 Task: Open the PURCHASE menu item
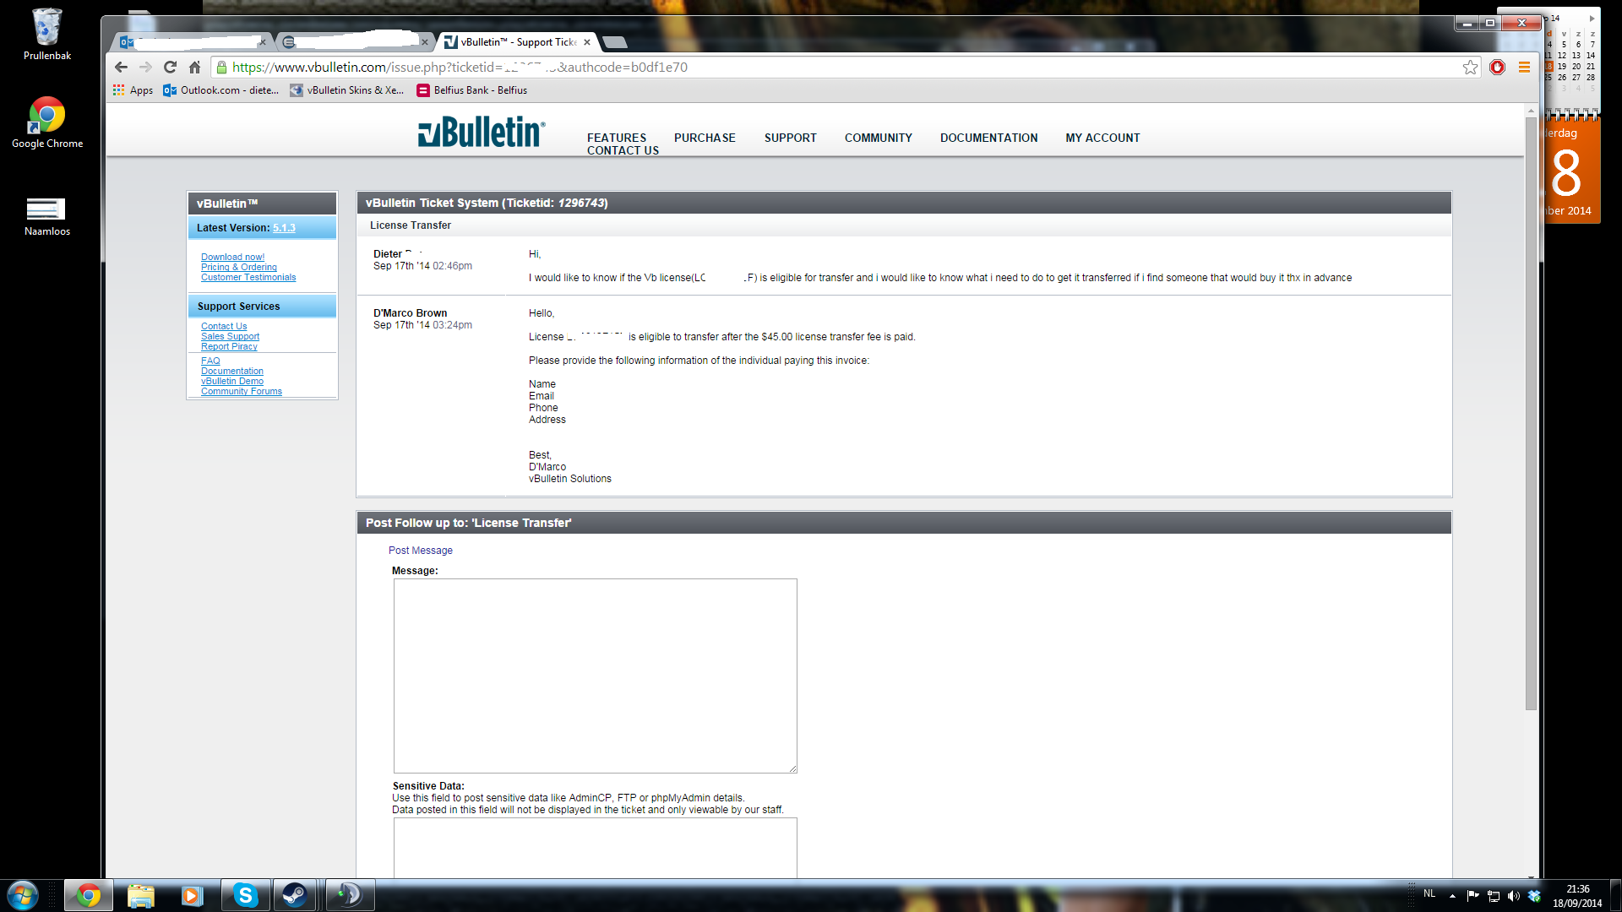pyautogui.click(x=705, y=138)
